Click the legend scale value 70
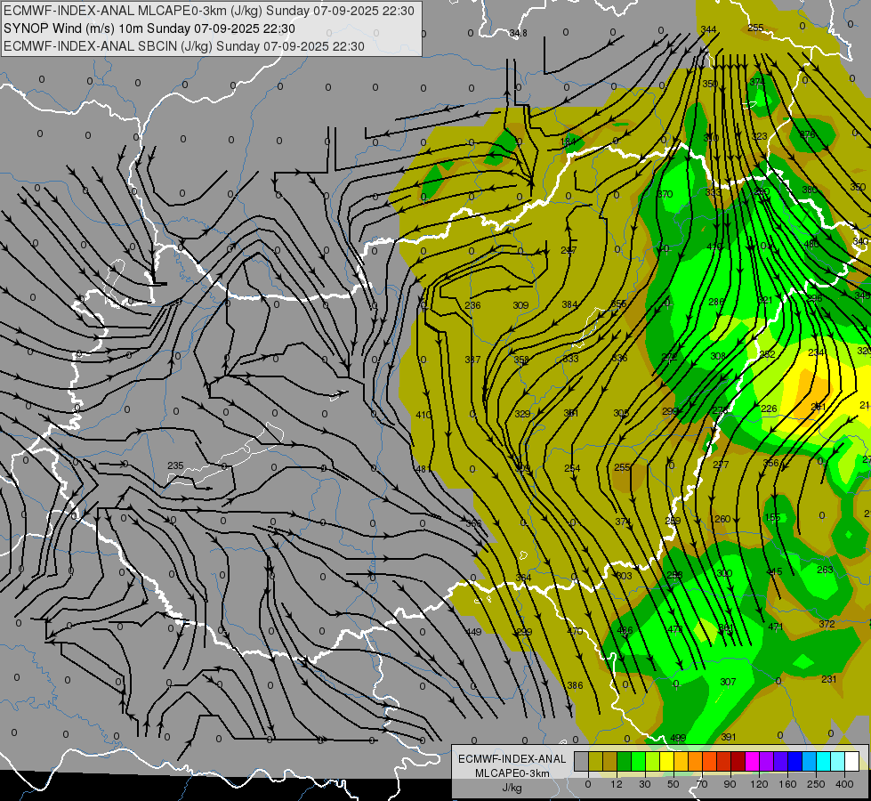The width and height of the screenshot is (871, 801). [x=702, y=784]
